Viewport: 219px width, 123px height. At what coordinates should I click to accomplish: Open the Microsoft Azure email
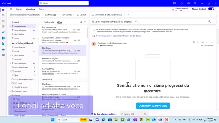(62, 30)
